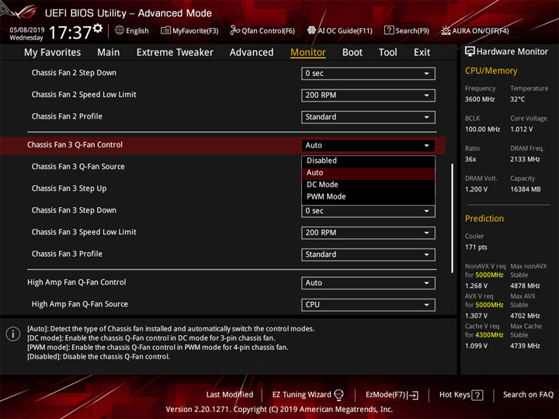Click the EzMode(F7) exit arrow icon
559x419 pixels.
[413, 395]
